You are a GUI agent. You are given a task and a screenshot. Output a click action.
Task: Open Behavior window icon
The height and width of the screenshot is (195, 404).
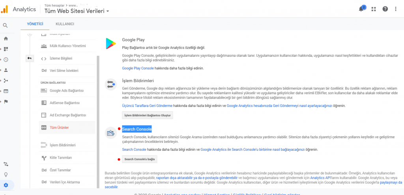click(x=6, y=91)
